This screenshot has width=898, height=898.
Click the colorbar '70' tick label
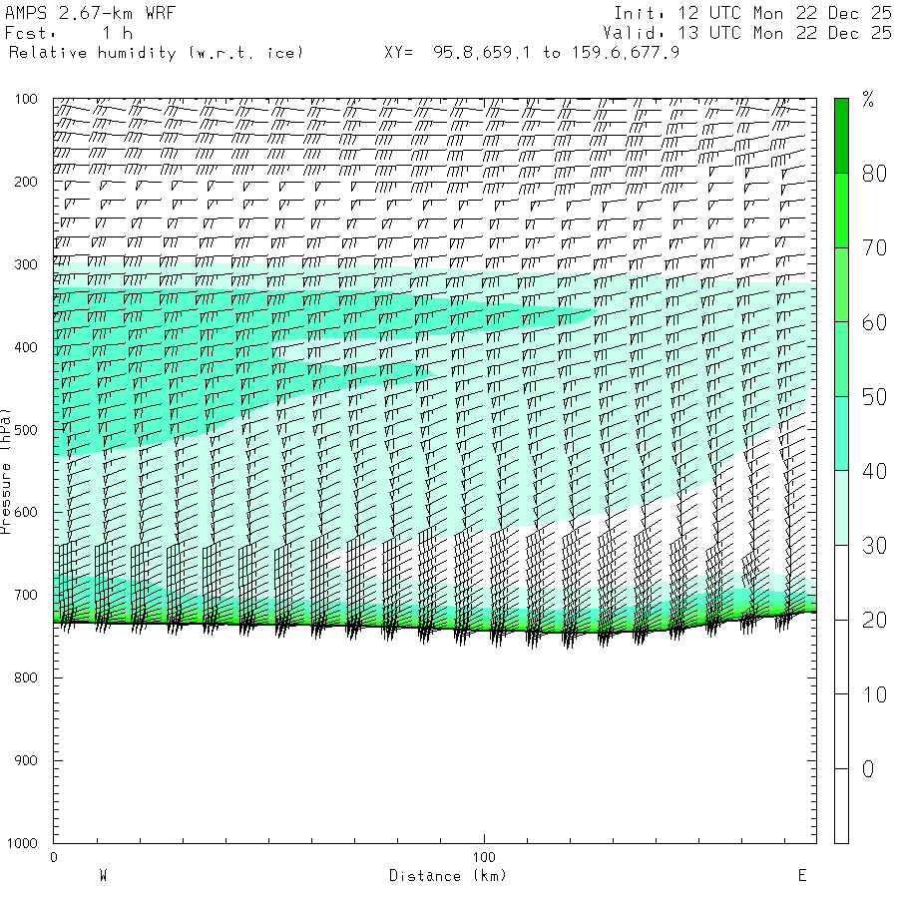(x=874, y=248)
